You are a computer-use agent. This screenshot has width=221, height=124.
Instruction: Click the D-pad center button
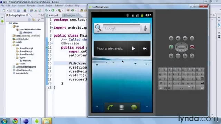pyautogui.click(x=181, y=47)
